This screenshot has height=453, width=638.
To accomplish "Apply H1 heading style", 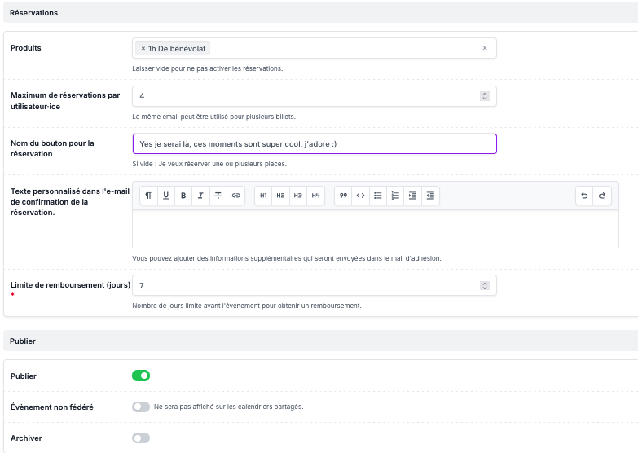I will pos(263,196).
